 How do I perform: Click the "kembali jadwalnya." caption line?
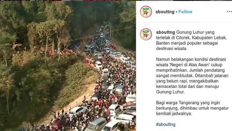(x=174, y=113)
